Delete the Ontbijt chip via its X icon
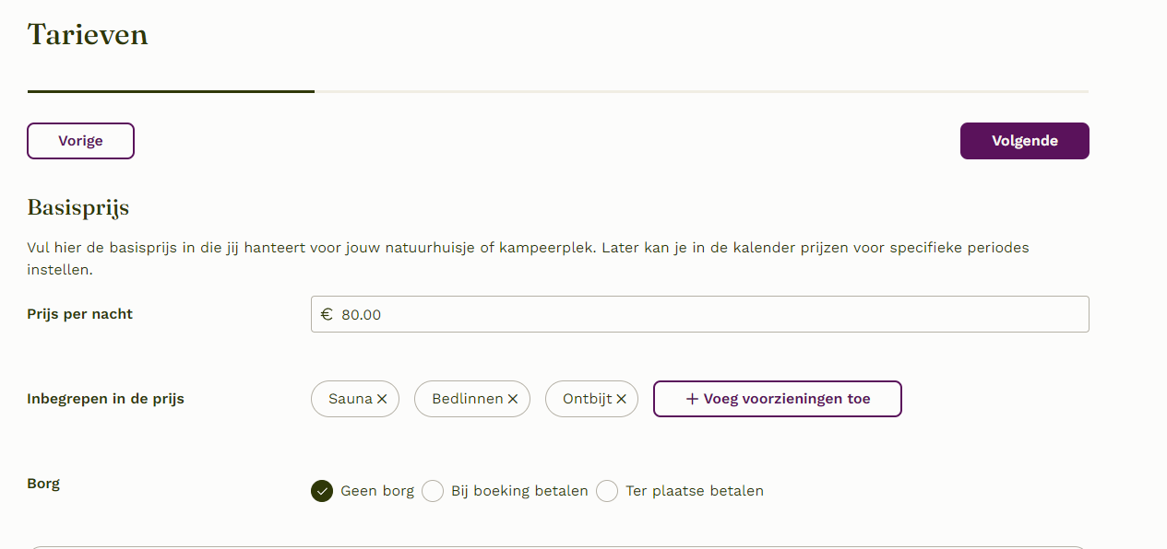1167x549 pixels. [x=621, y=400]
